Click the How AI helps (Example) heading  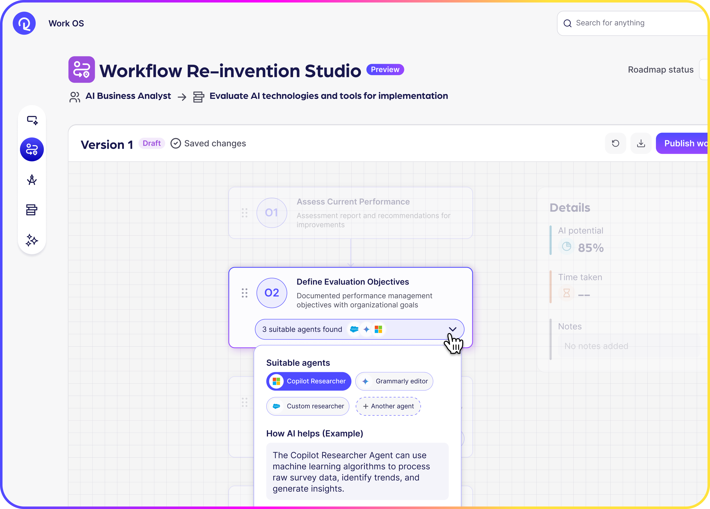click(x=315, y=434)
